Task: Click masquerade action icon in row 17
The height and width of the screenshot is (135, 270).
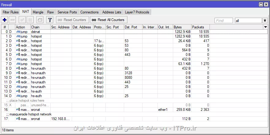Action: (18, 119)
